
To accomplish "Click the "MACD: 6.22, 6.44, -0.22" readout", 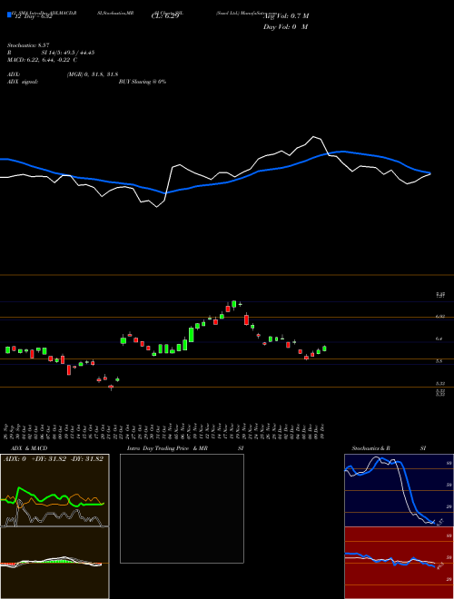I will point(42,60).
